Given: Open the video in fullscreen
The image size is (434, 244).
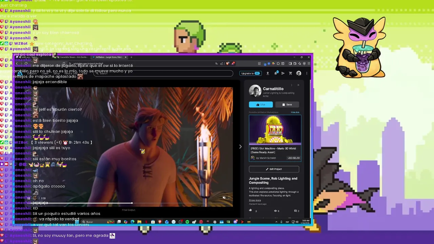Looking at the screenshot, I should (229, 198).
